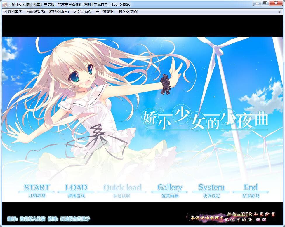Screen dimensions: 285x227
Task: Open the 游戏控制(M) menu
Action: point(59,12)
